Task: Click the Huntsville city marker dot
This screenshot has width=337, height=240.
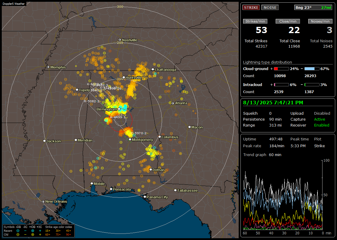Action: click(124, 77)
